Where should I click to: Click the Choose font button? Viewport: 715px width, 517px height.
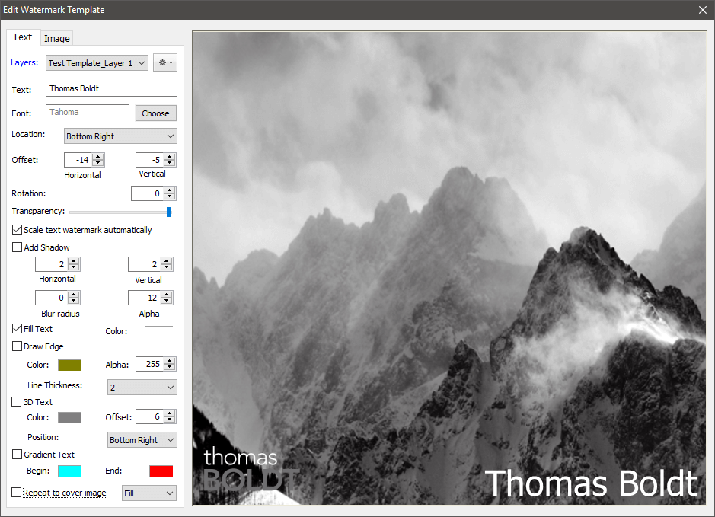[x=155, y=113]
